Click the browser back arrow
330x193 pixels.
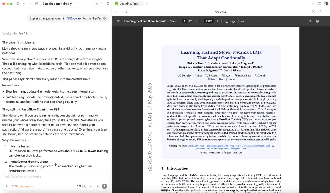(x=116, y=12)
